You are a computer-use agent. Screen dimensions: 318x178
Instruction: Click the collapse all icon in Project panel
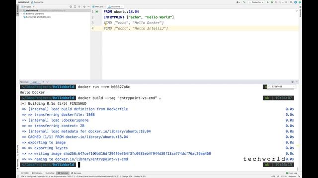pyautogui.click(x=79, y=6)
